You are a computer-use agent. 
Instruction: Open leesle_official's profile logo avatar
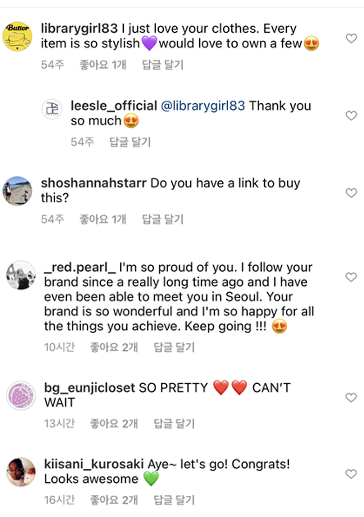52,109
